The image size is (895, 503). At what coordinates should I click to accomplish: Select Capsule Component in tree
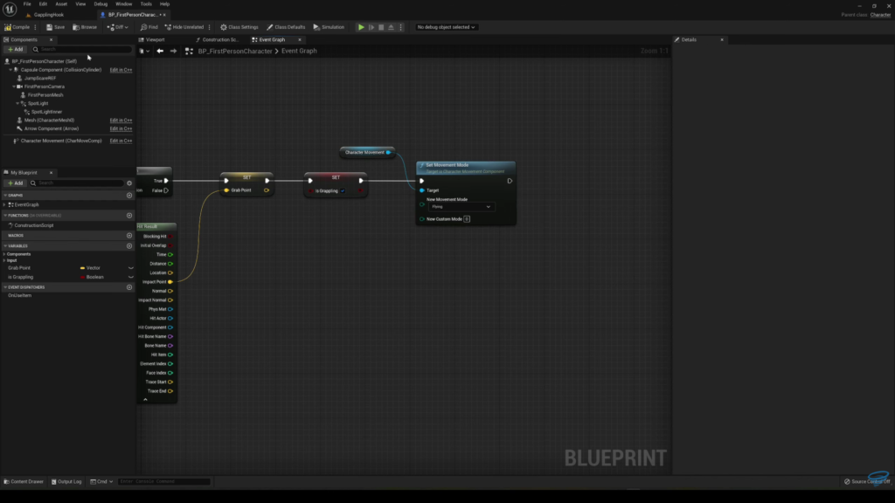tap(61, 70)
